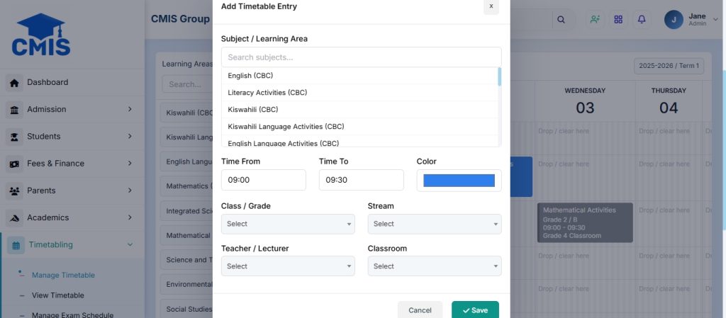Open the grid apps icon in header
Screen dimensions: 726x318
[x=618, y=19]
